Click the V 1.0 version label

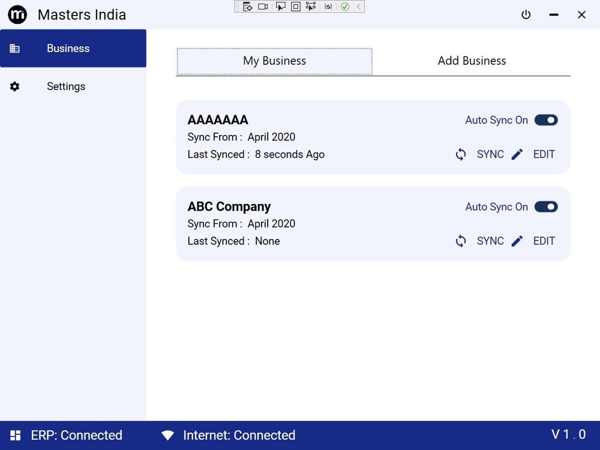pos(568,434)
